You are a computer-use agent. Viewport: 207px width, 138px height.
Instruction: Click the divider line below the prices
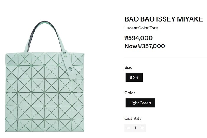(x=165, y=58)
